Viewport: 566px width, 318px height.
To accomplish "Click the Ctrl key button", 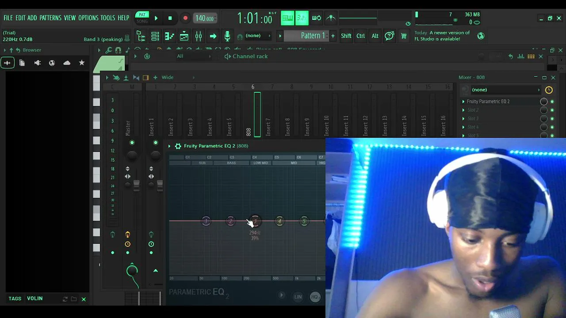I will pyautogui.click(x=361, y=36).
